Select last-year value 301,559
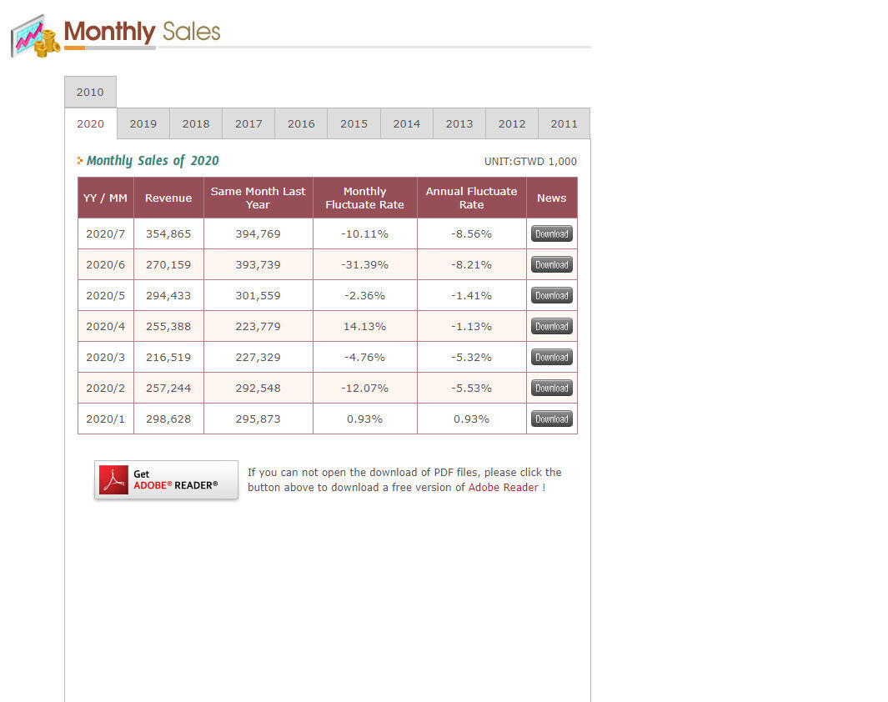Screen dimensions: 888x702 pyautogui.click(x=258, y=295)
